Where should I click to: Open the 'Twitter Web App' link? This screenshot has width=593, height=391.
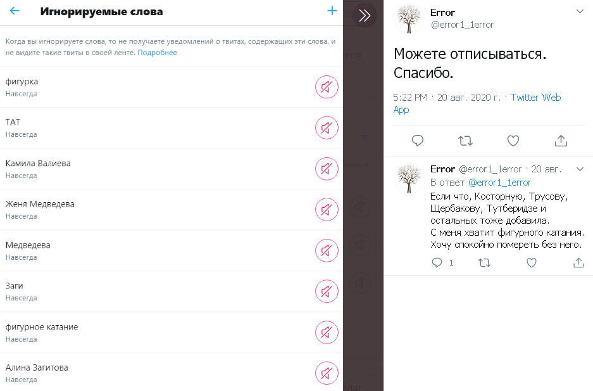[477, 103]
